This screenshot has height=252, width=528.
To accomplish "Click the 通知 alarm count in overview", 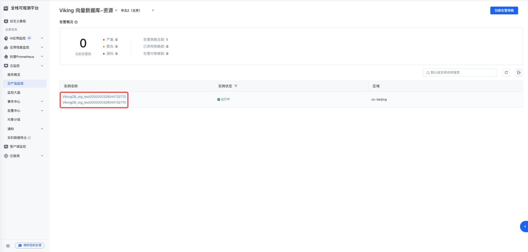I will (x=116, y=54).
